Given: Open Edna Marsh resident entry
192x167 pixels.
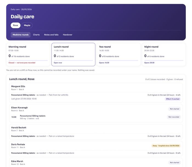Looking at the screenshot, I should coord(96,162).
